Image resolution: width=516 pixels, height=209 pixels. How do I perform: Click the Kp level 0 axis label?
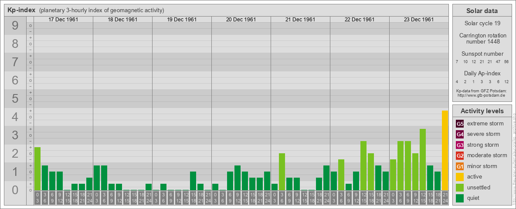(x=15, y=190)
